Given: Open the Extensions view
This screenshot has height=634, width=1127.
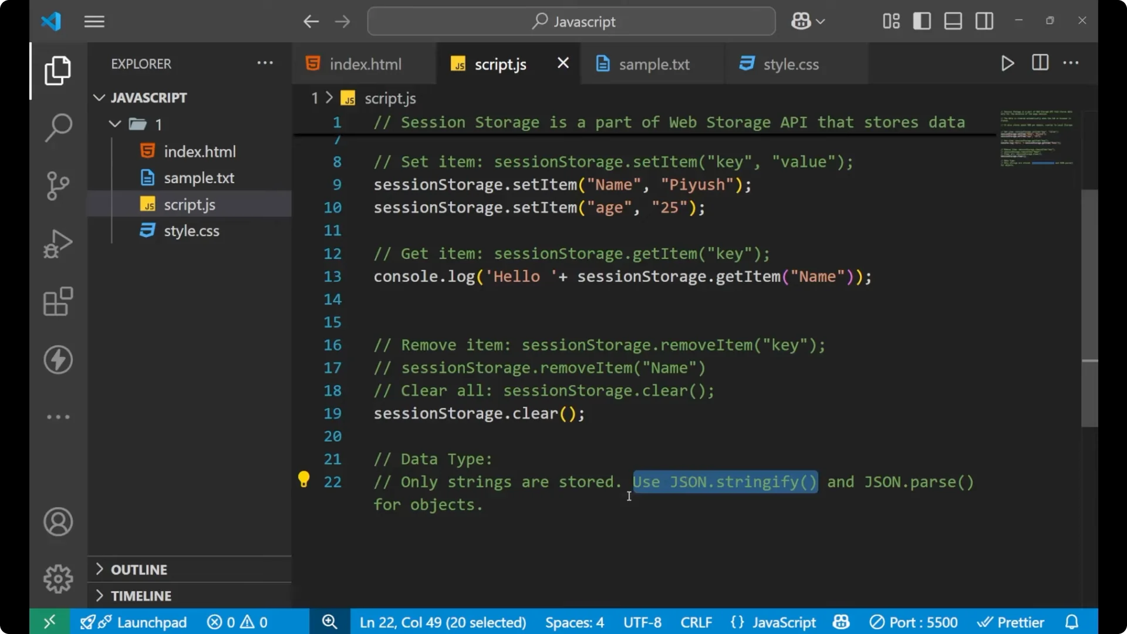Looking at the screenshot, I should point(58,301).
